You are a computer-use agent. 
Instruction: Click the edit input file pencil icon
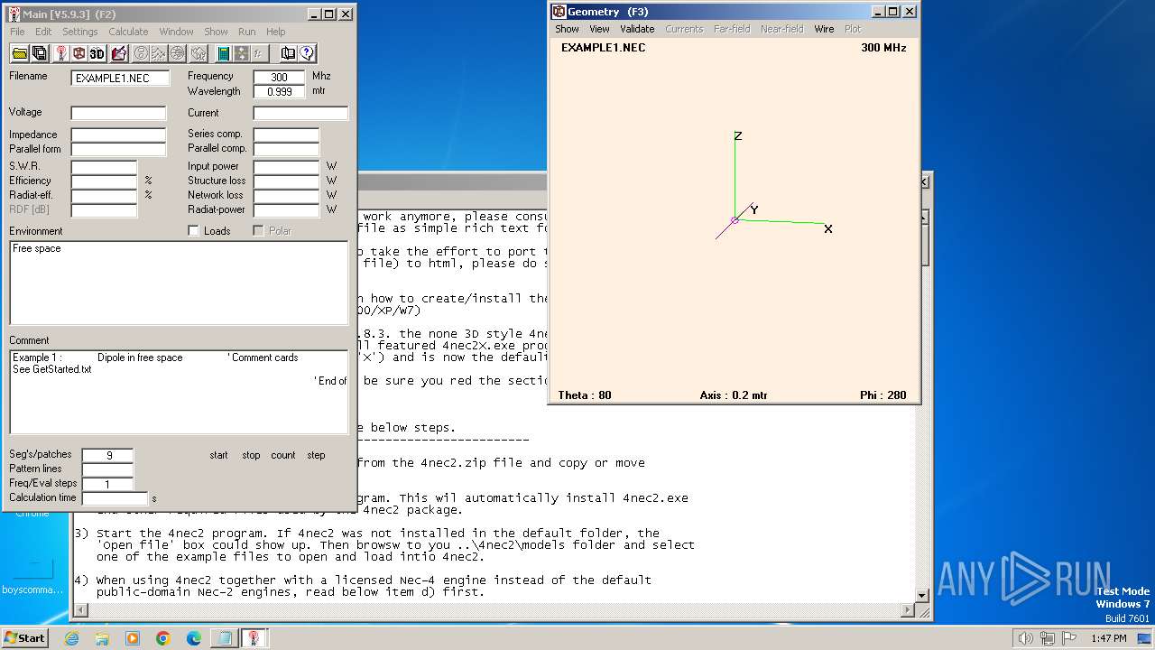coord(118,53)
